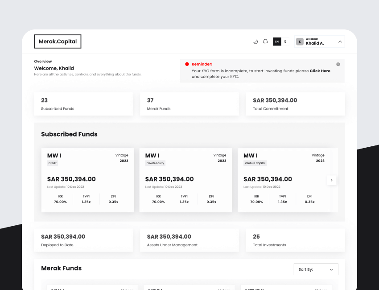
Task: Click the DPI value on the Venture Capital card
Action: click(x=309, y=202)
